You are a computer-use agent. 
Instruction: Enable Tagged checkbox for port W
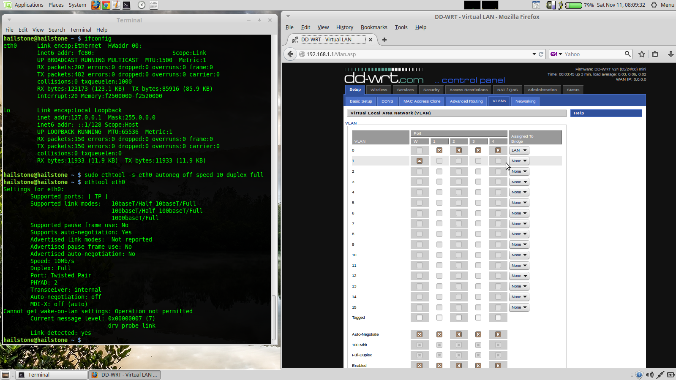click(x=420, y=318)
